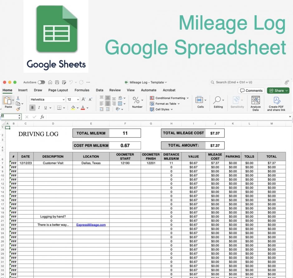The height and width of the screenshot is (278, 293).
Task: Click the Insert Function fx icon
Action: pos(42,117)
